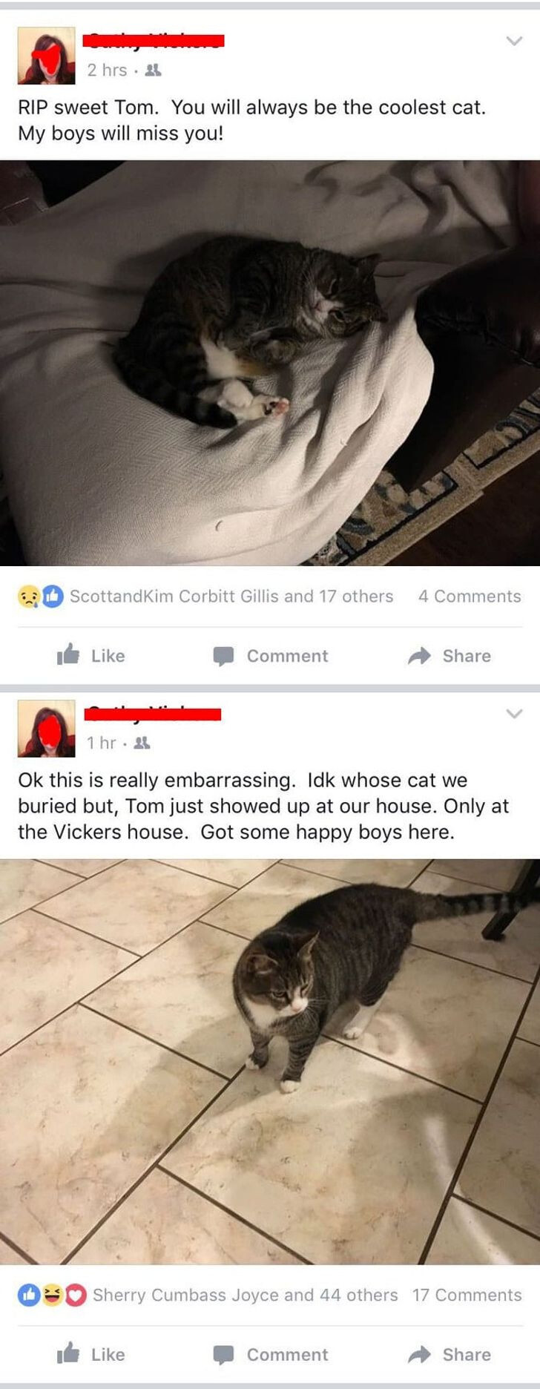Comment on the RIP sweet Tom post

(x=270, y=655)
